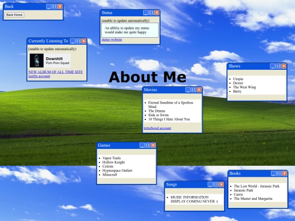The width and height of the screenshot is (295, 221).
Task: Minimize the Back window
Action: (49, 7)
